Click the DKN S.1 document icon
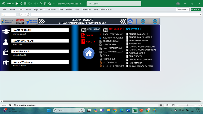This screenshot has height=114, width=203. click(x=100, y=56)
